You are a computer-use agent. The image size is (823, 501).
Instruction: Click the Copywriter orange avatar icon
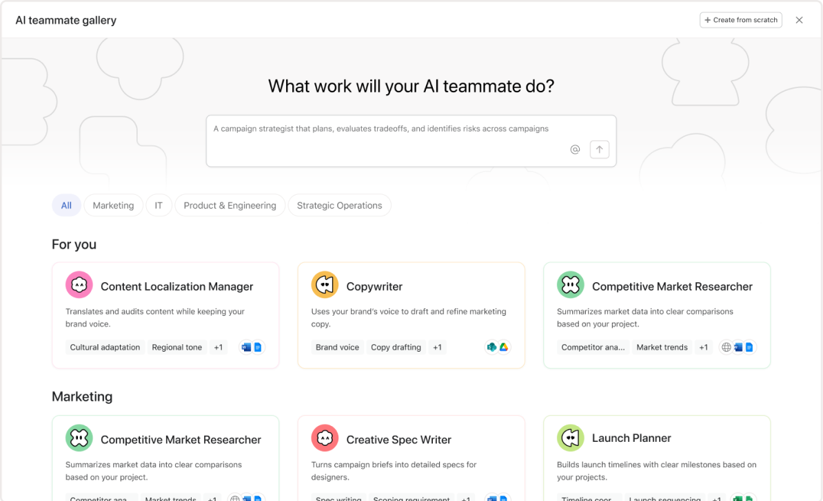pos(325,285)
